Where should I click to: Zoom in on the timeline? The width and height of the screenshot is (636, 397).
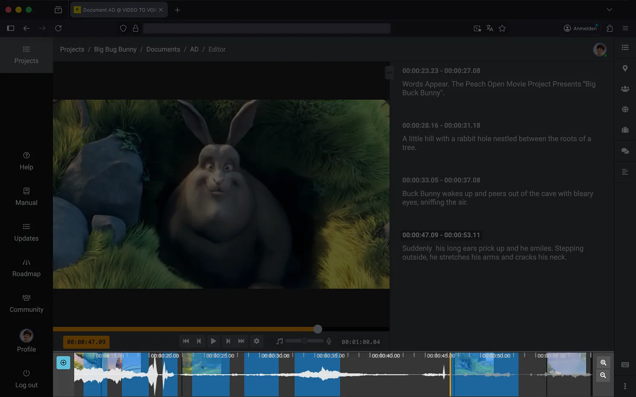[x=603, y=363]
